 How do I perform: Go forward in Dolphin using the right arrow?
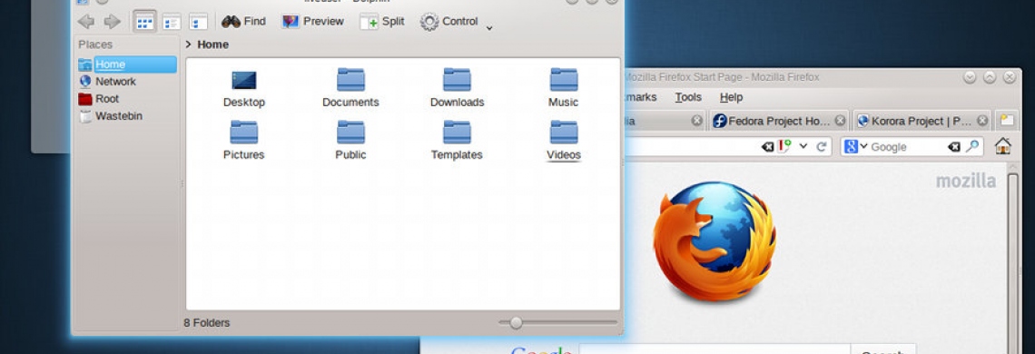tap(113, 22)
